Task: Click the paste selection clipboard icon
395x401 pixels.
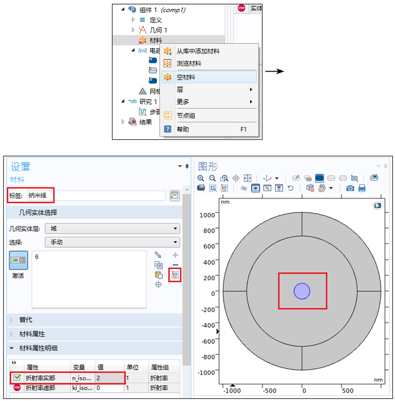Action: click(x=159, y=275)
